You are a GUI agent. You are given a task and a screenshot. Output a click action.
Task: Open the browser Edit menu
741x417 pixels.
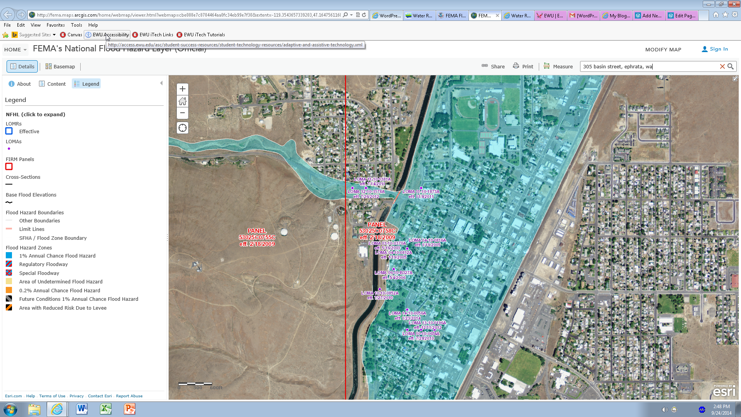pyautogui.click(x=21, y=25)
